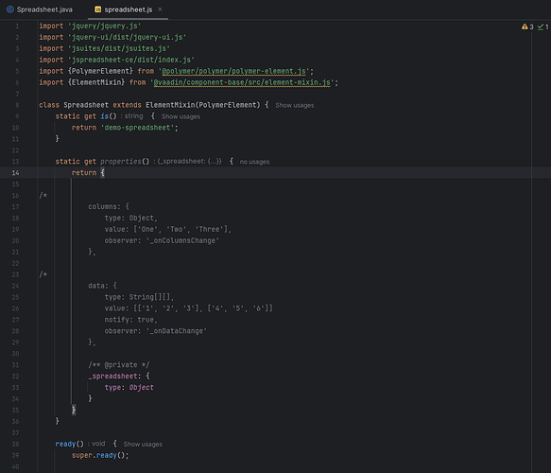Place cursor on 'demo-spreadsheet' string
The image size is (551, 473).
coord(137,128)
